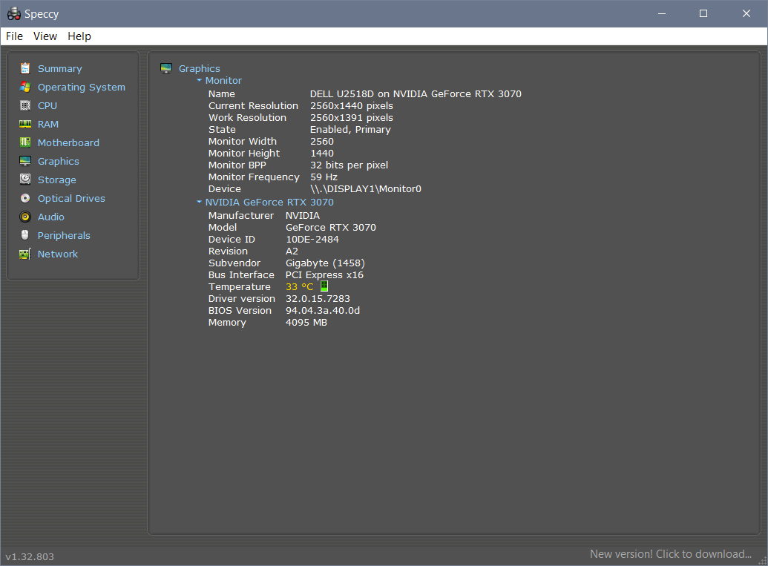Click the Device ID 10DE-2484 value
This screenshot has width=768, height=566.
tap(312, 239)
